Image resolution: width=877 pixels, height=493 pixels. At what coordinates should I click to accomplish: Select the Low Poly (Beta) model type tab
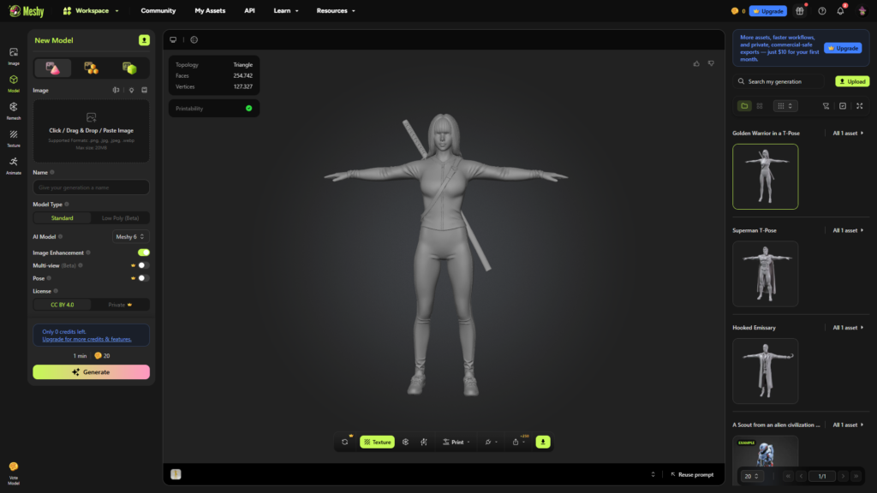point(120,218)
